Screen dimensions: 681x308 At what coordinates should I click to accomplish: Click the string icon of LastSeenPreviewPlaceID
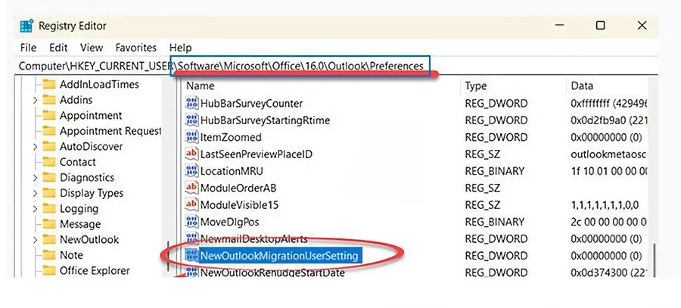pos(191,154)
